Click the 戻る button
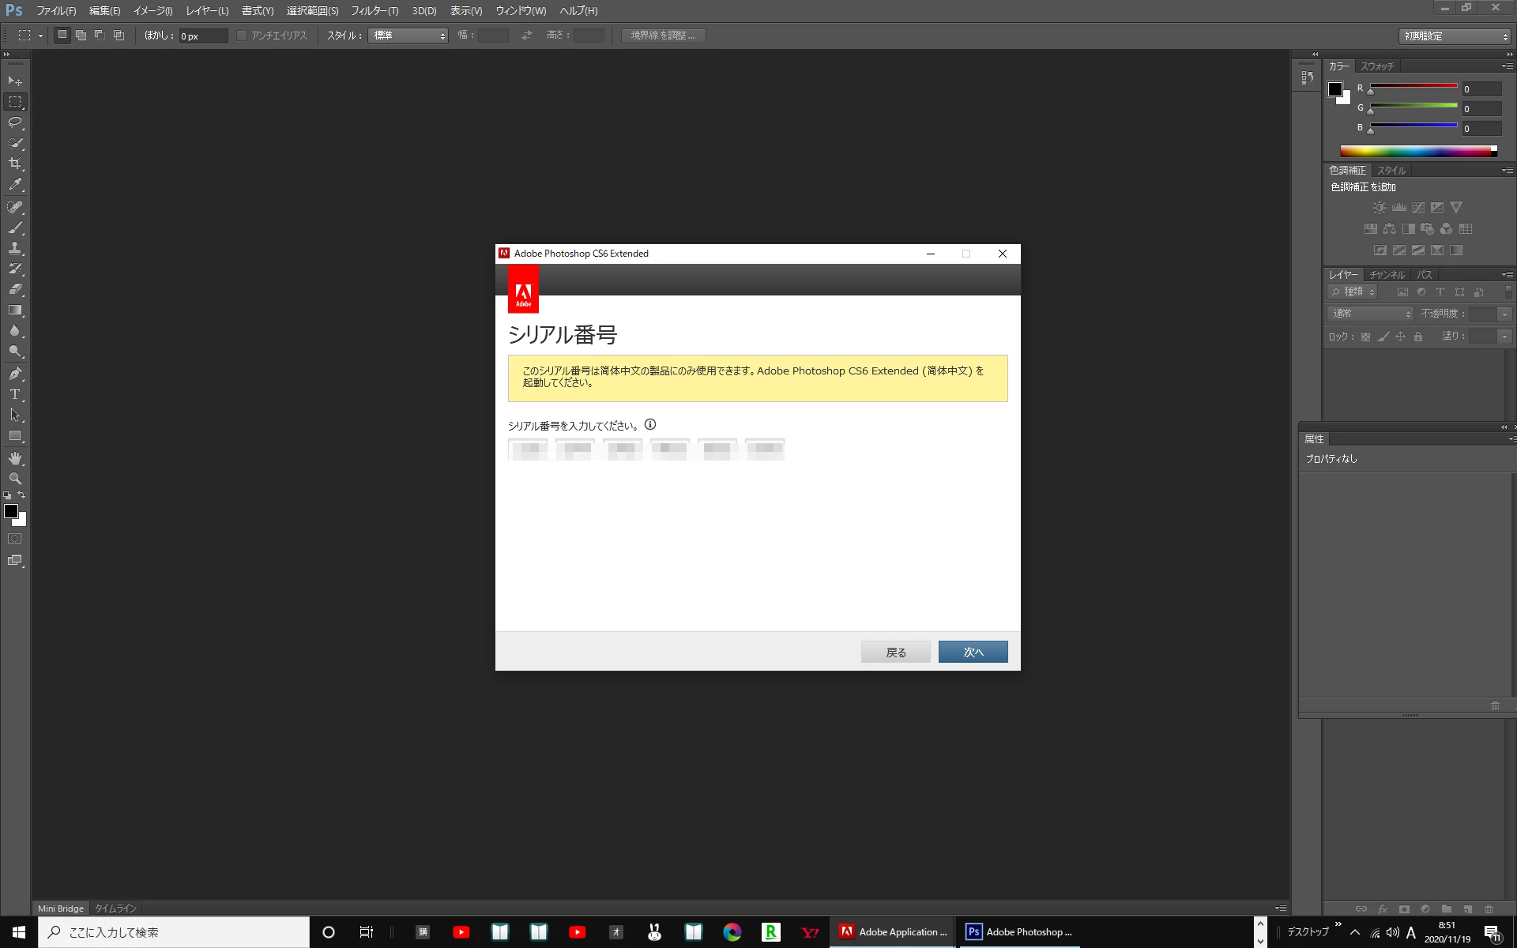 tap(895, 652)
